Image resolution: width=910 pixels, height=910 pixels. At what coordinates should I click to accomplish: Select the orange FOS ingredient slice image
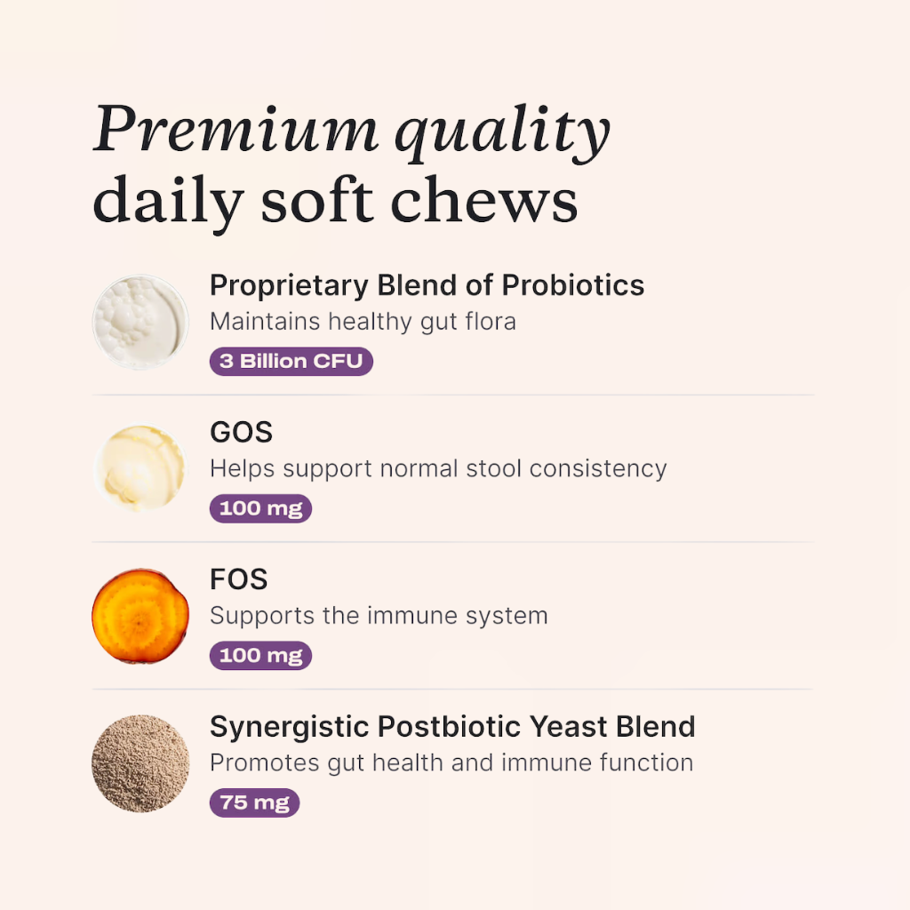point(140,616)
